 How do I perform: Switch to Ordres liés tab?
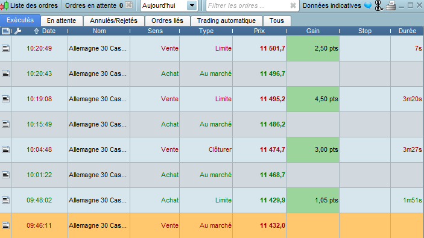(168, 21)
